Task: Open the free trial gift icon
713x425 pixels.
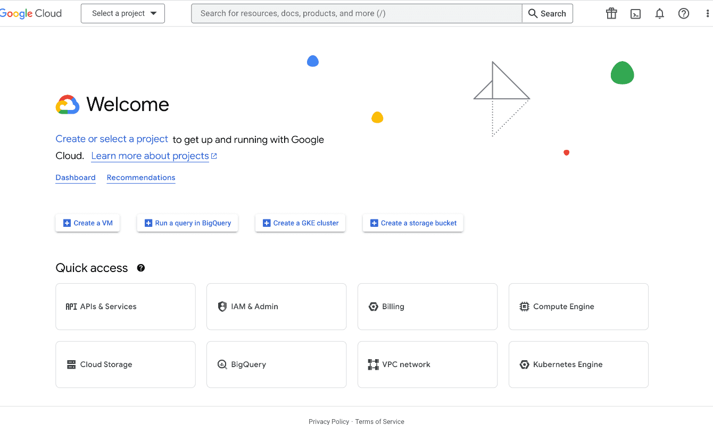Action: pyautogui.click(x=611, y=14)
